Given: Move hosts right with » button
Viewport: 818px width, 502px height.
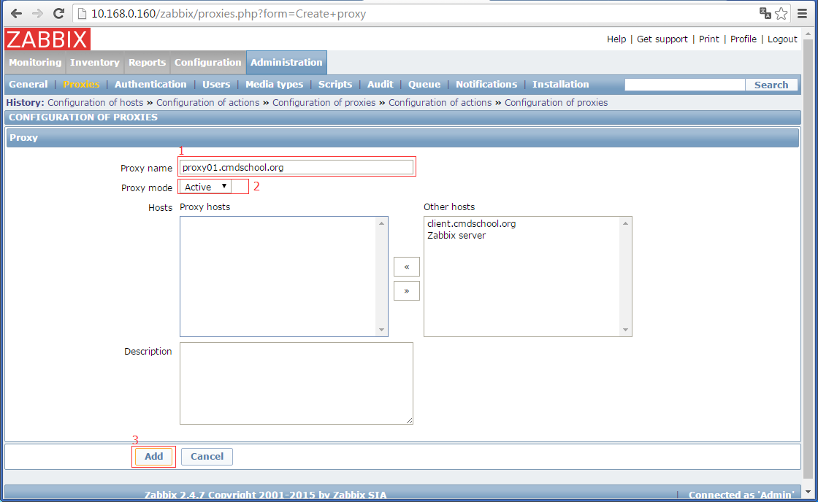Looking at the screenshot, I should pyautogui.click(x=406, y=291).
